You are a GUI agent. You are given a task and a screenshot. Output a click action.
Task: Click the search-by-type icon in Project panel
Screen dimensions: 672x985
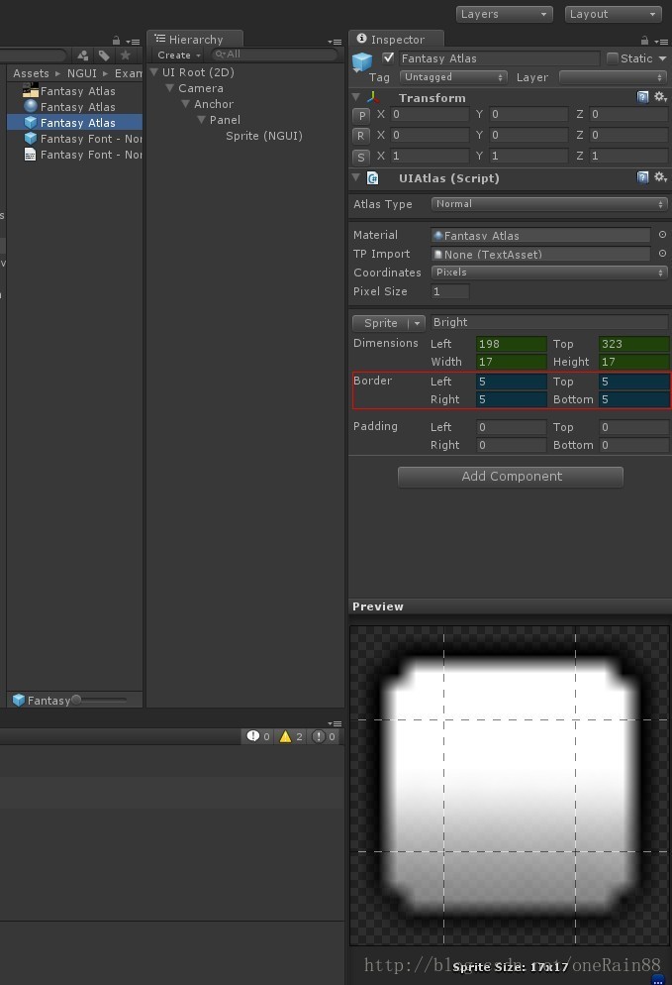click(x=82, y=55)
